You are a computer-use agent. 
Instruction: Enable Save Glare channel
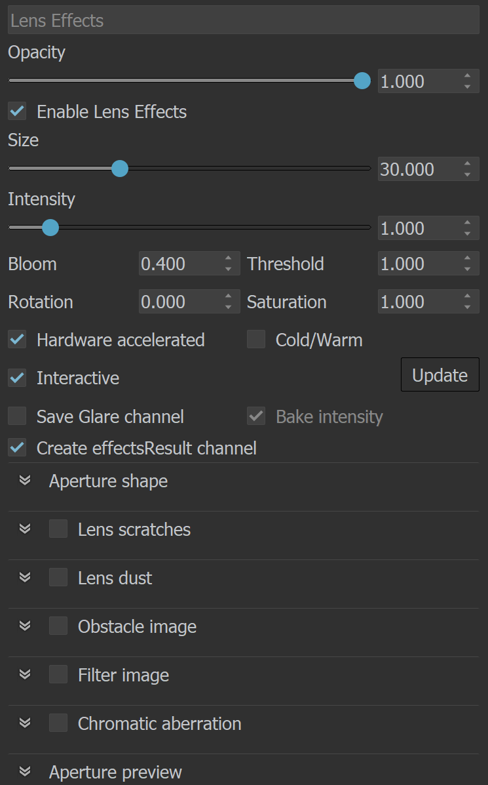(17, 416)
